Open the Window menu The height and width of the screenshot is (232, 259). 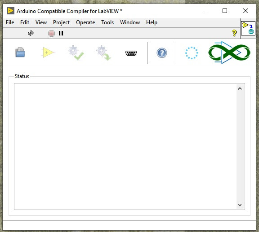point(130,22)
